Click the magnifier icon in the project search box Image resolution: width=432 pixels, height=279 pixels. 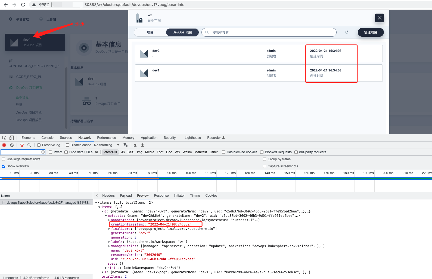click(207, 32)
